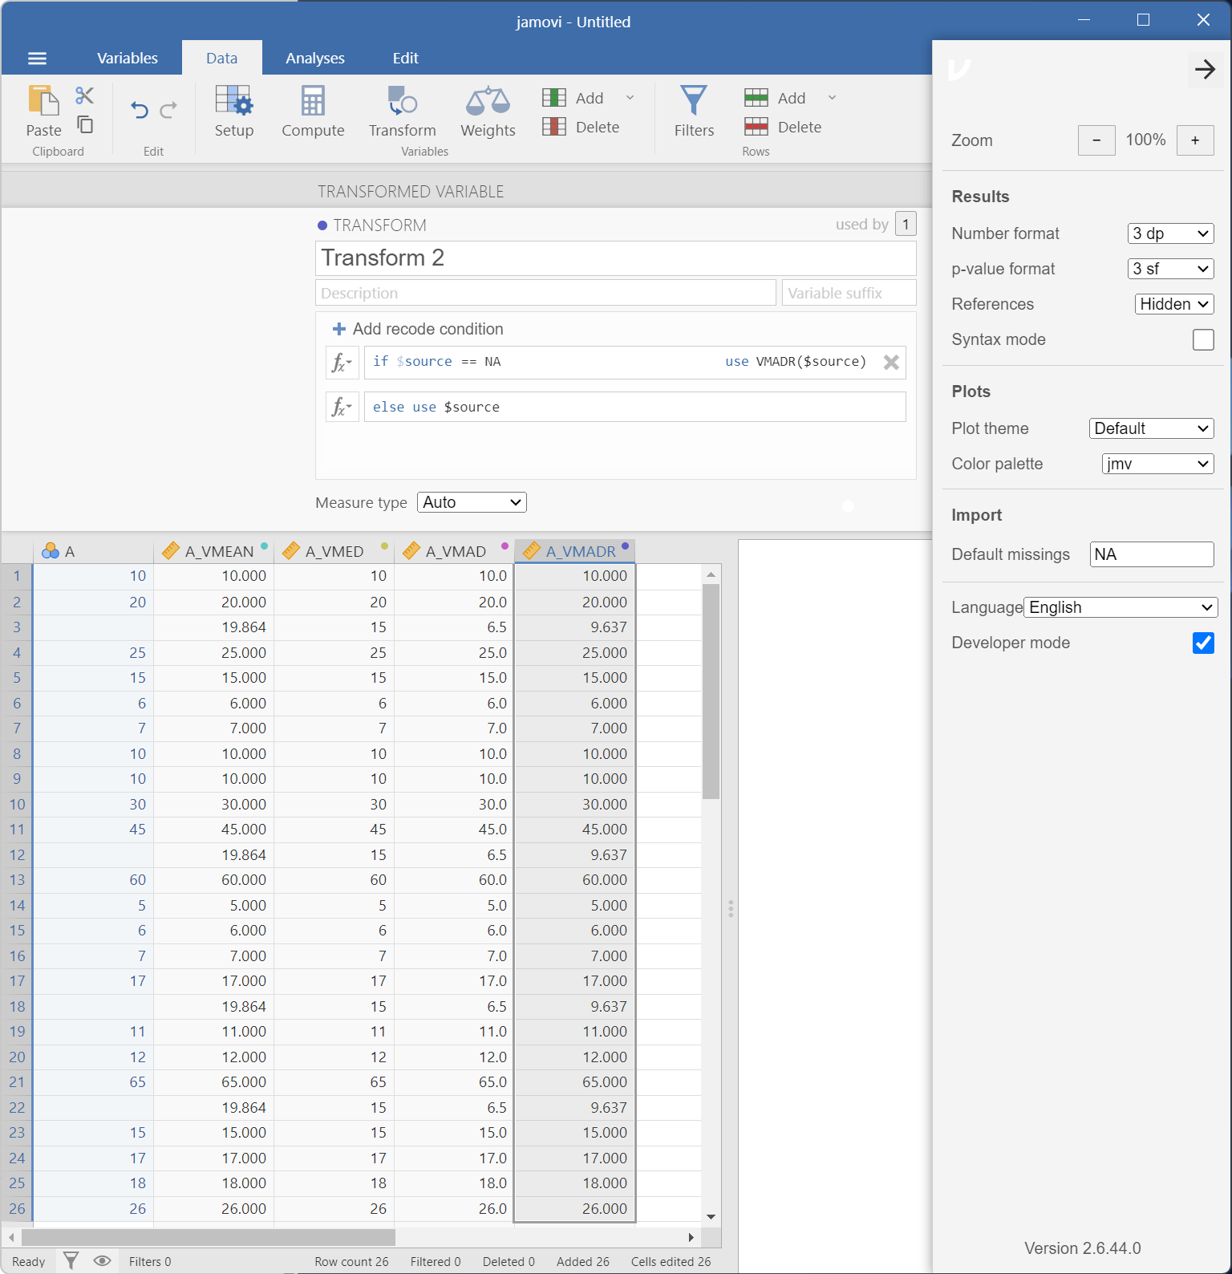Click the scroll right arrow of data grid
The width and height of the screenshot is (1232, 1274).
click(691, 1237)
